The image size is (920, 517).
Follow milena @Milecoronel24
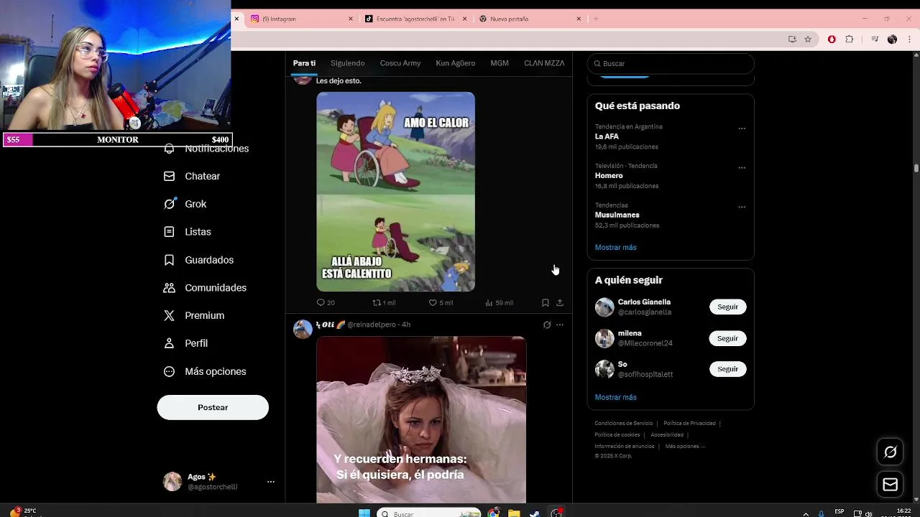(x=727, y=338)
